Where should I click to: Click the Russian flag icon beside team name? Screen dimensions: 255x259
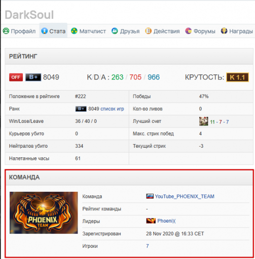[150, 196]
